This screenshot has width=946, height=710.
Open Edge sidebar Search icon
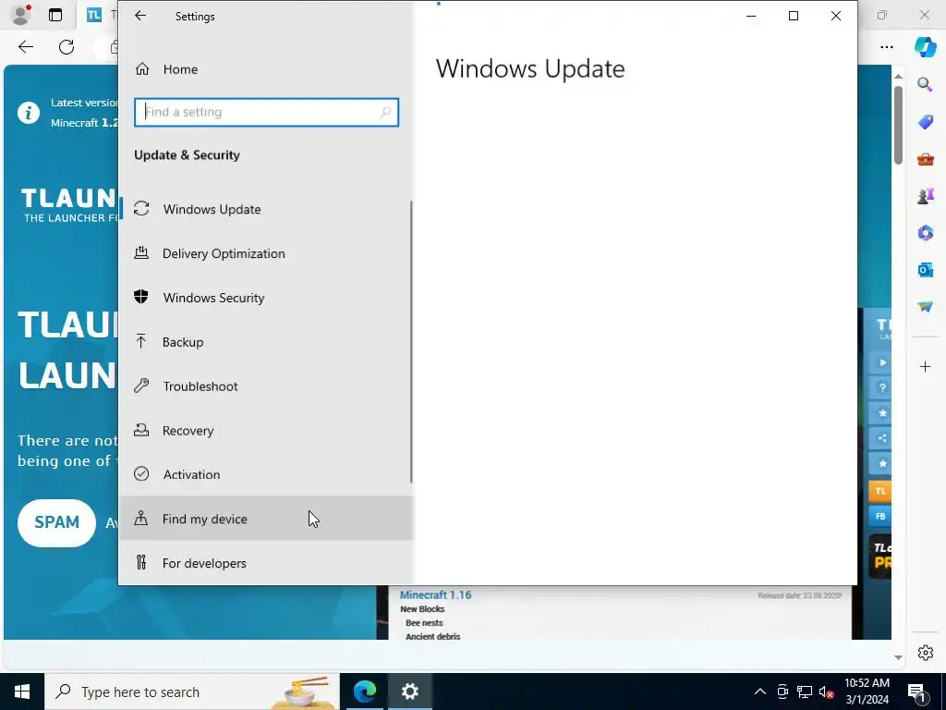(x=925, y=84)
